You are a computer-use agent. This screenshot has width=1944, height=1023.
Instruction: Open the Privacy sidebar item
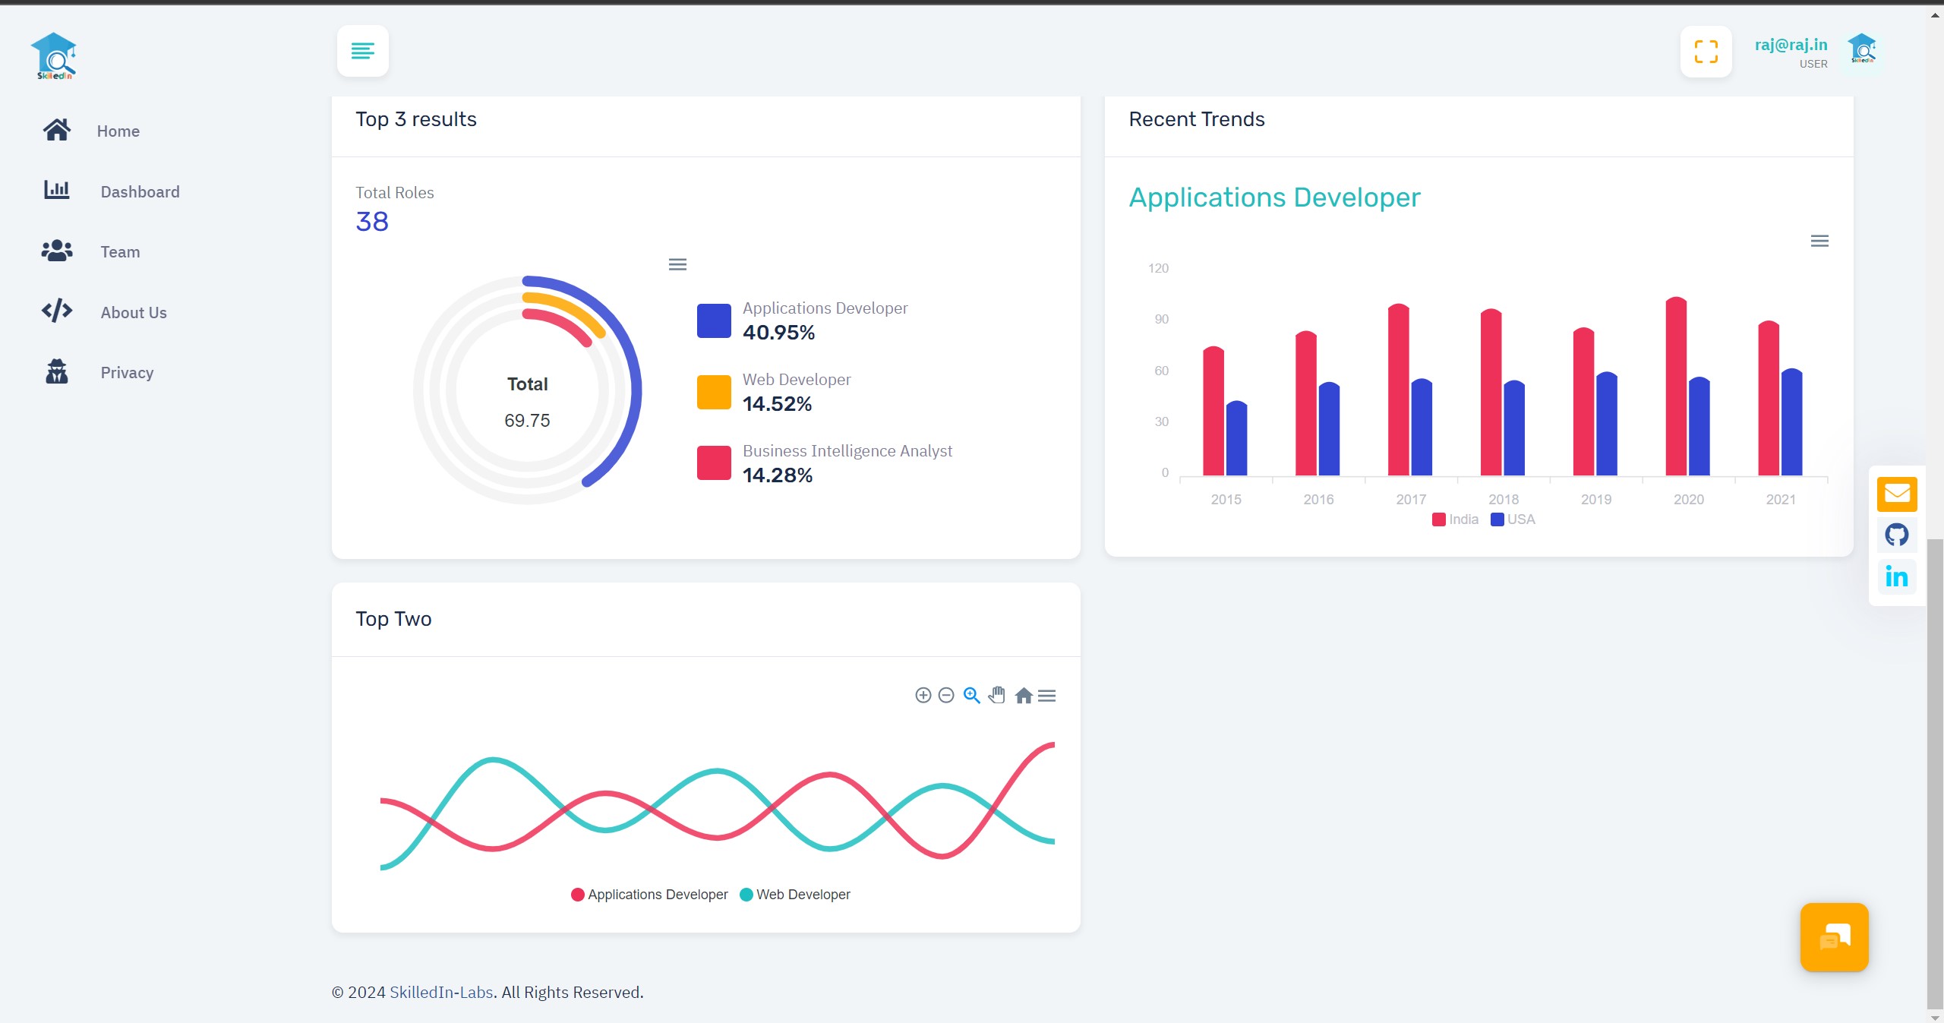coord(128,373)
